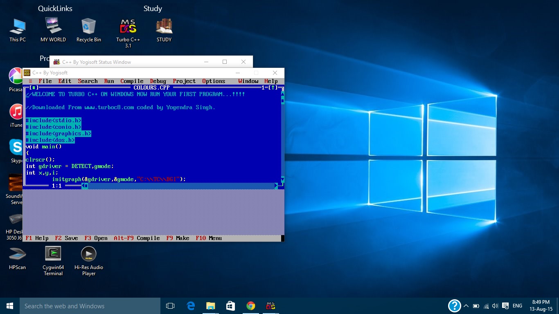Place cursor on void main() line

(x=43, y=146)
